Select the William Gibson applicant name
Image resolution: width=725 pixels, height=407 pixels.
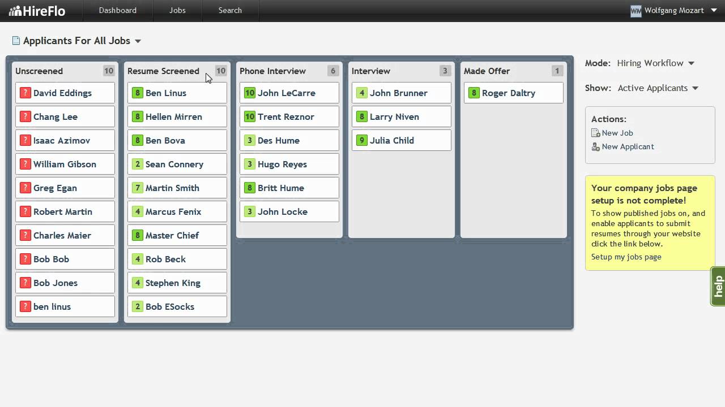65,164
